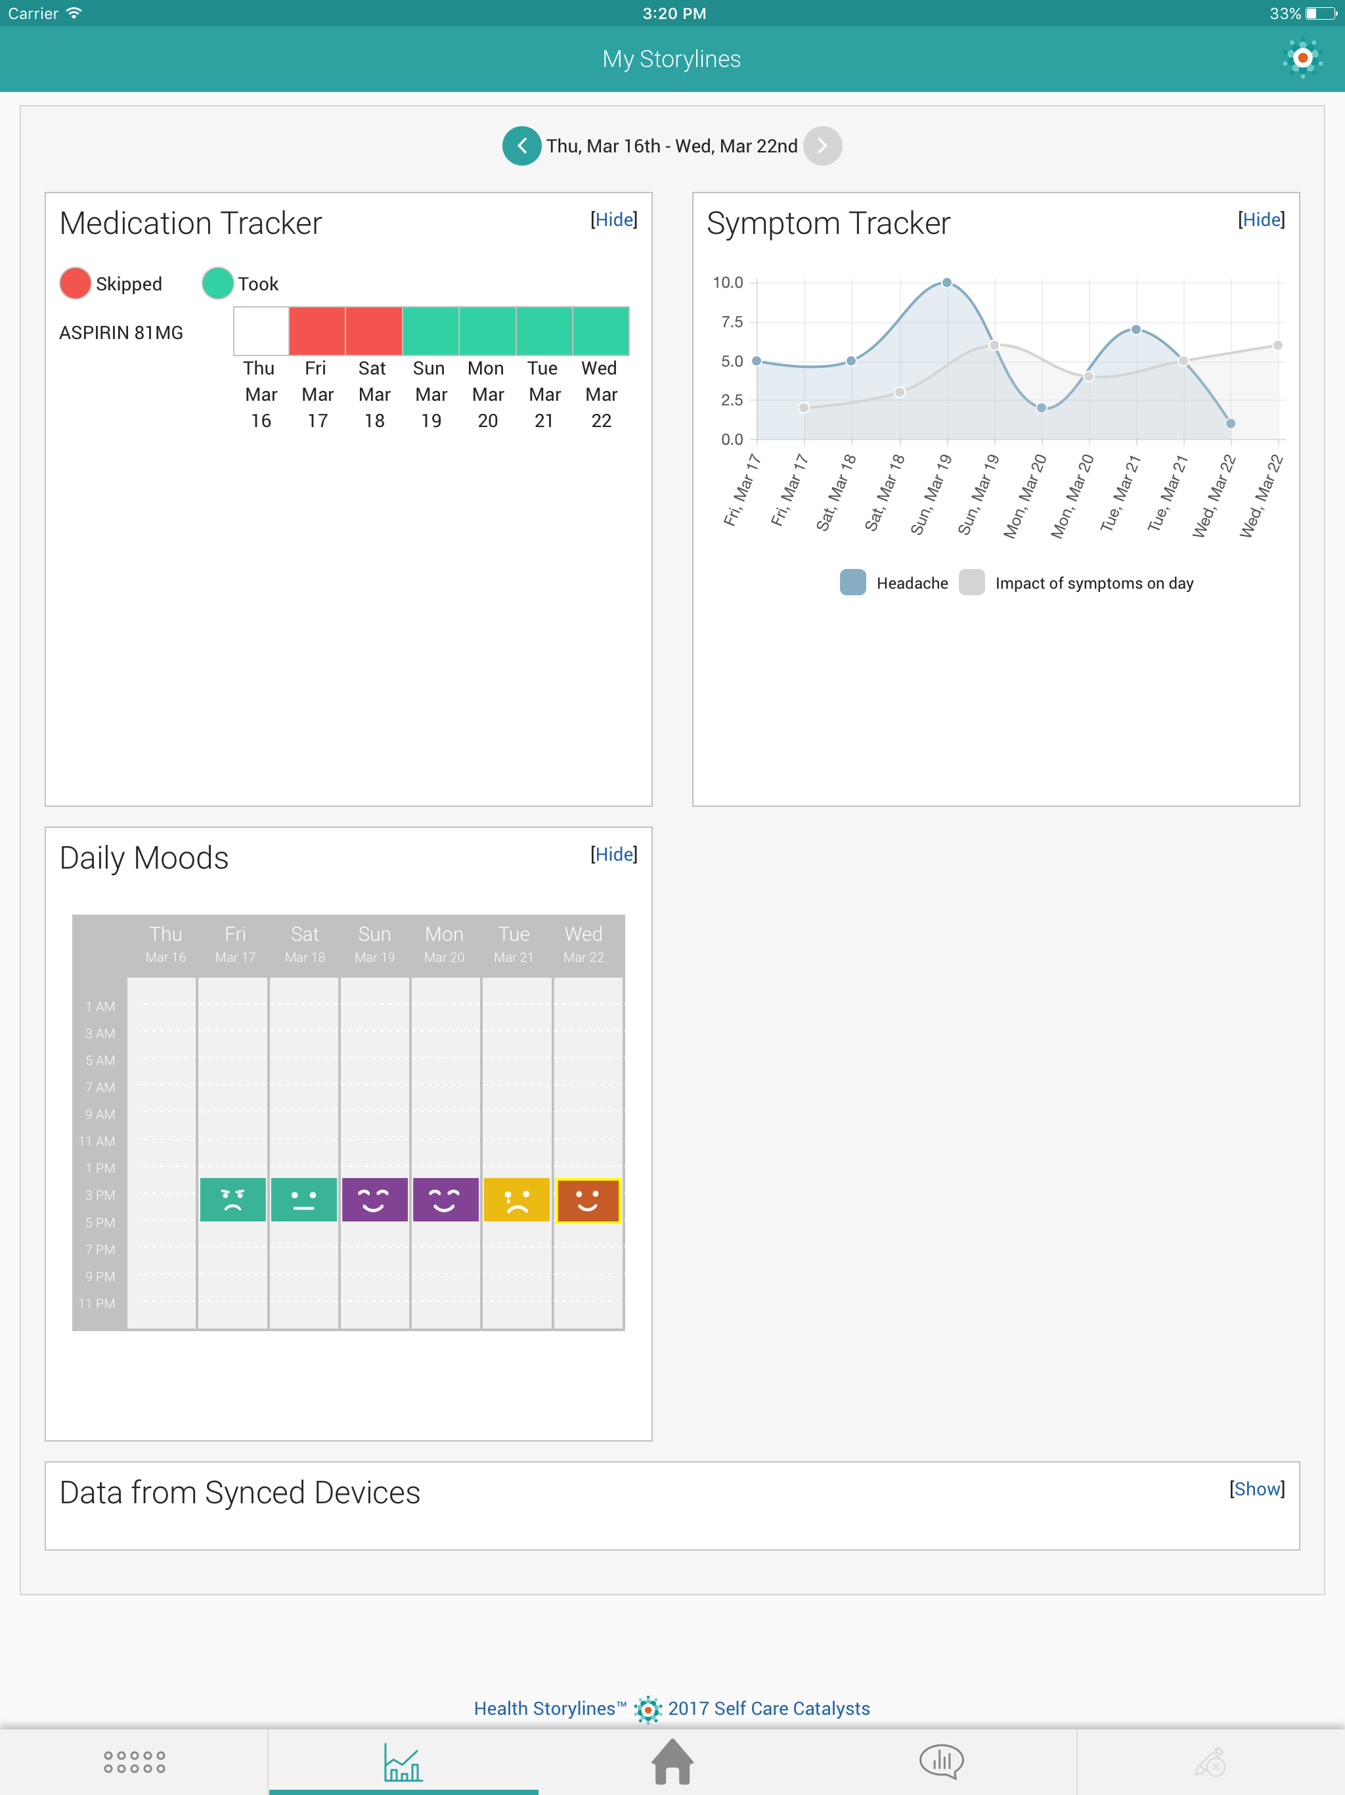This screenshot has height=1795, width=1345.
Task: Advance to next week with right arrow
Action: coord(822,146)
